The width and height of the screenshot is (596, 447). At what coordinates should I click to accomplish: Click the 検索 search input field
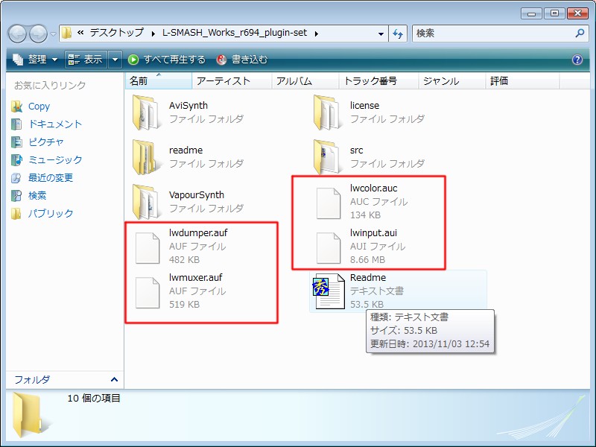point(492,34)
